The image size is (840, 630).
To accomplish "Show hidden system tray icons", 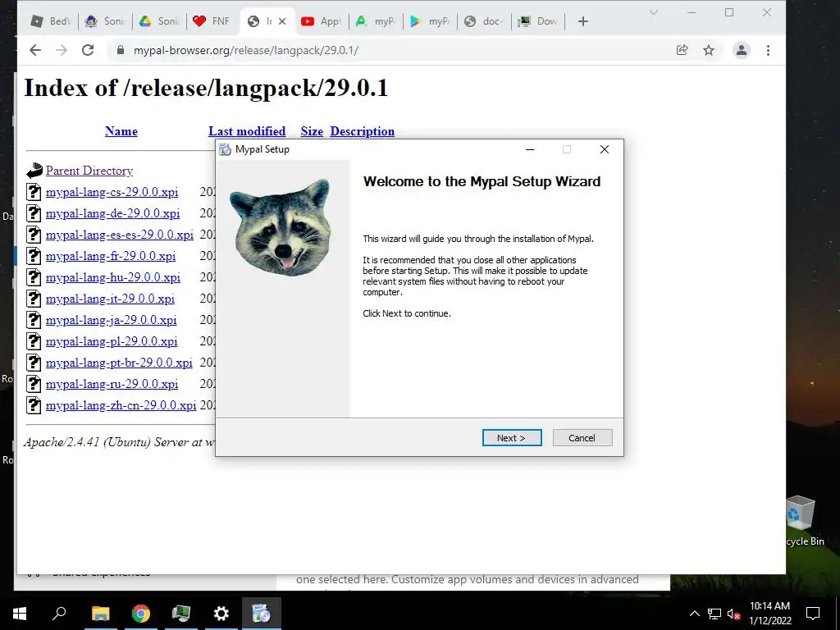I will [x=694, y=614].
